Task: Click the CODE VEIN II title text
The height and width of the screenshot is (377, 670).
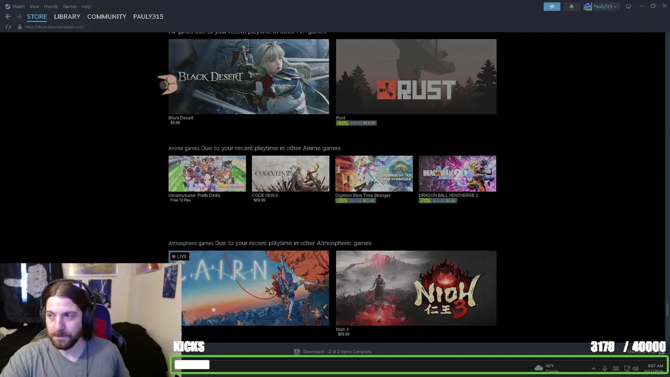Action: (x=265, y=195)
